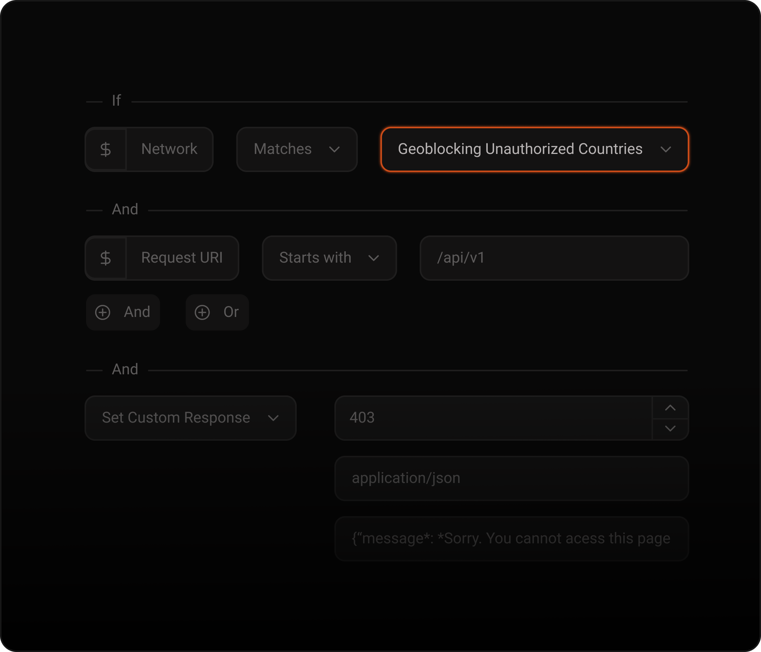Select the Network field button
761x652 pixels.
coord(169,149)
